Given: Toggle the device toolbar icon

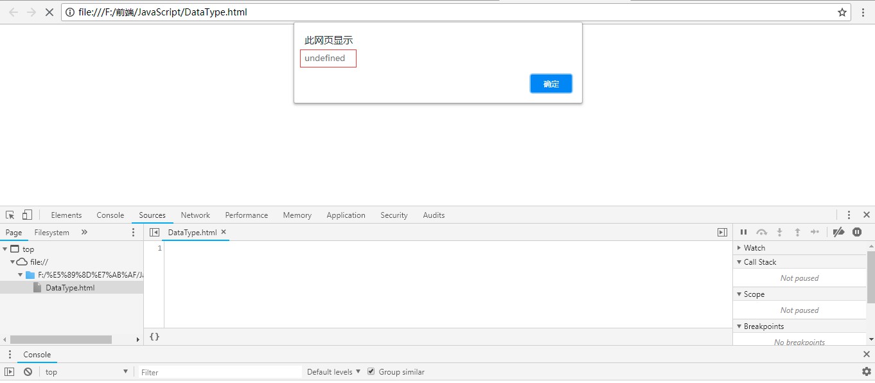Looking at the screenshot, I should click(x=27, y=215).
